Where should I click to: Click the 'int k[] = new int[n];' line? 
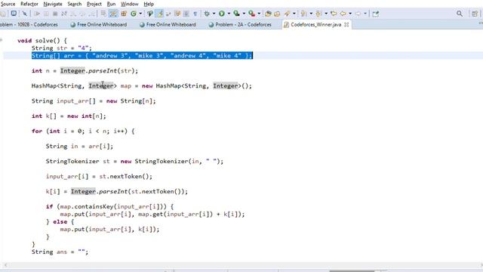pos(69,116)
